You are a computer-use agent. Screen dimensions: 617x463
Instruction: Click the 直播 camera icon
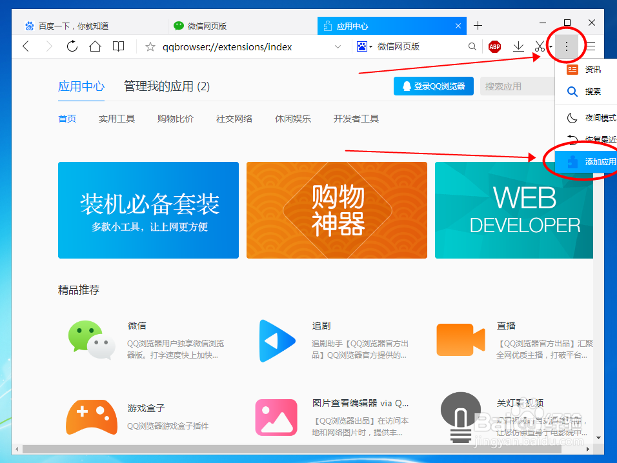[460, 340]
